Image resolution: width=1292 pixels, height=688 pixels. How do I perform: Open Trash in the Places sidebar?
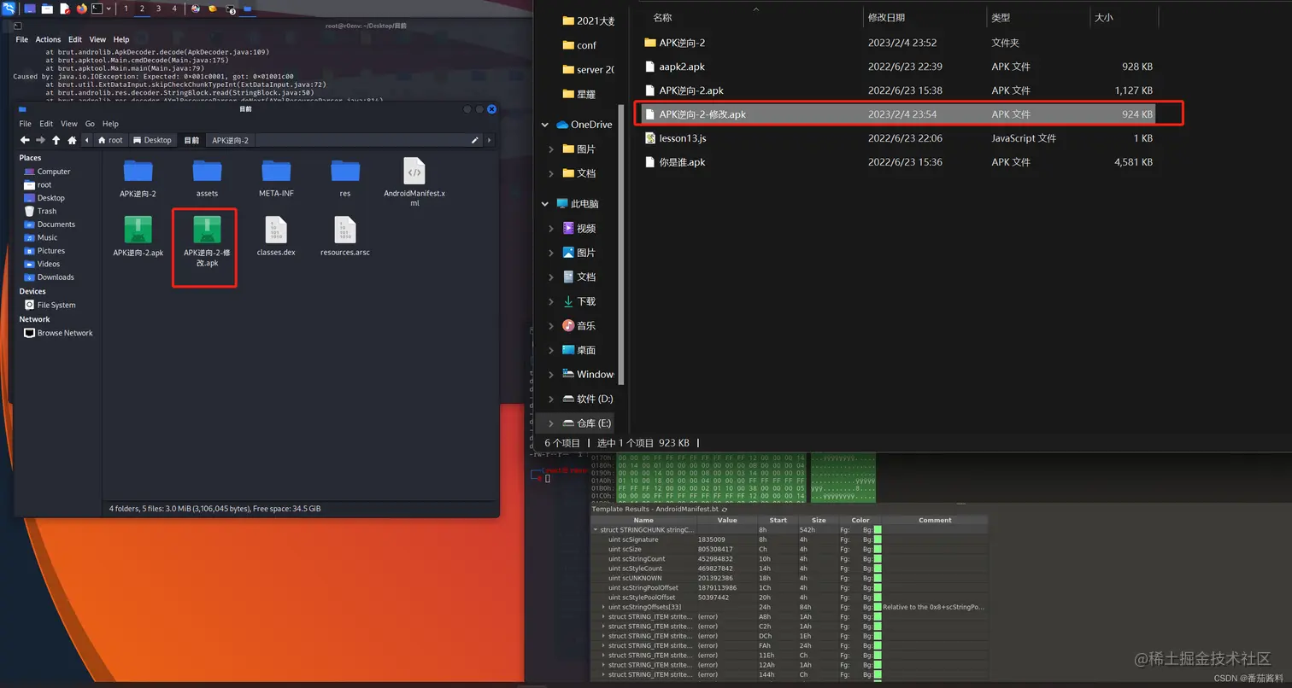pos(40,211)
